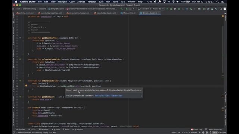
Task: Open the Gradle side panel on the right
Action: pos(226,17)
